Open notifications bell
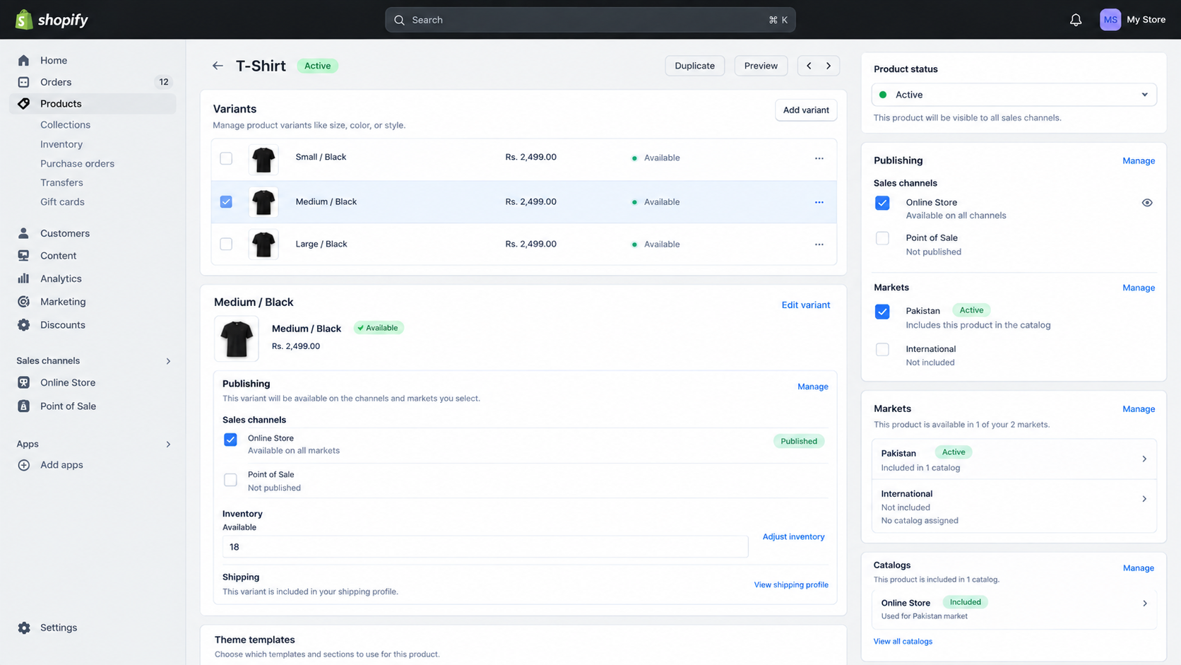Viewport: 1181px width, 665px height. pyautogui.click(x=1075, y=20)
